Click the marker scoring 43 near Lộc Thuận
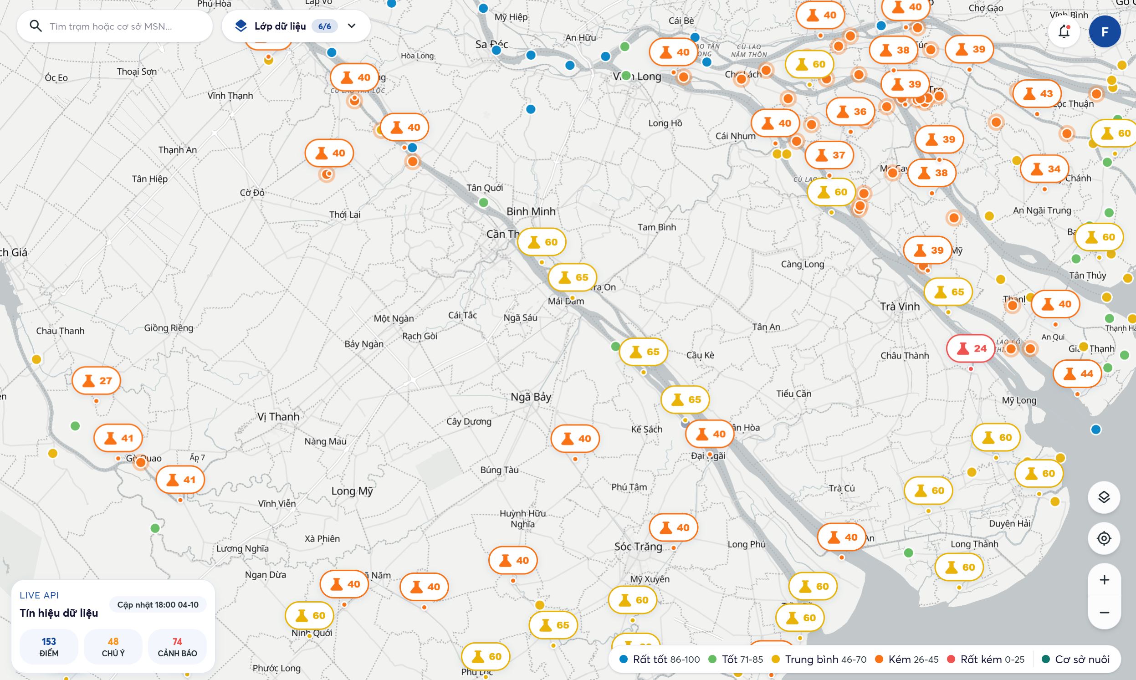 coord(1037,93)
